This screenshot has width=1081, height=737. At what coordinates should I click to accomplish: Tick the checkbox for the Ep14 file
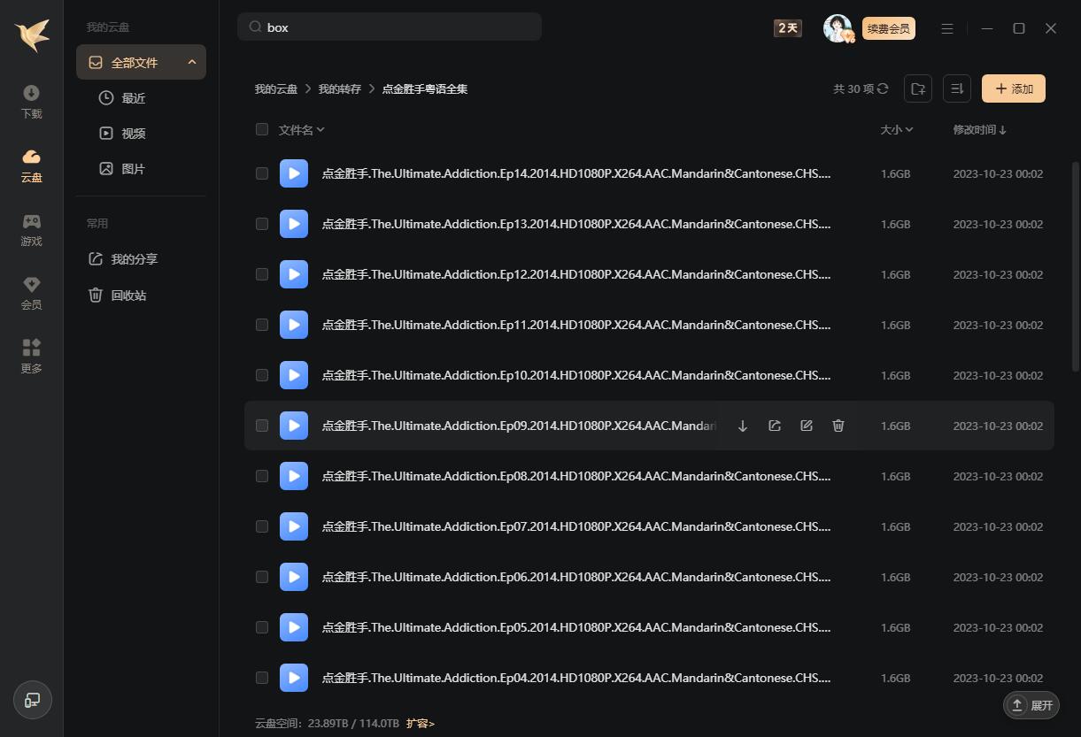click(x=262, y=173)
